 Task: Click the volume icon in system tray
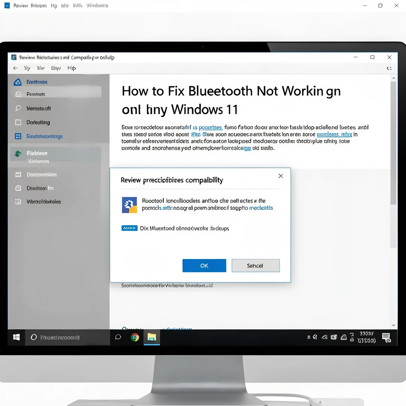pyautogui.click(x=344, y=337)
